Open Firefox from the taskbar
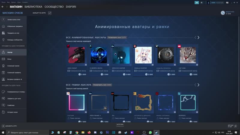 coord(89,133)
